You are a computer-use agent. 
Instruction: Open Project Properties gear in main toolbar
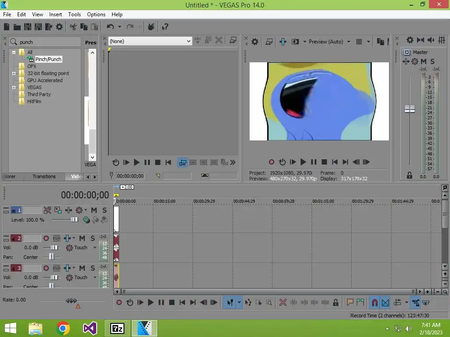point(59,27)
